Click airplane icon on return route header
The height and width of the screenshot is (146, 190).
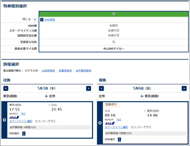[x=142, y=96]
